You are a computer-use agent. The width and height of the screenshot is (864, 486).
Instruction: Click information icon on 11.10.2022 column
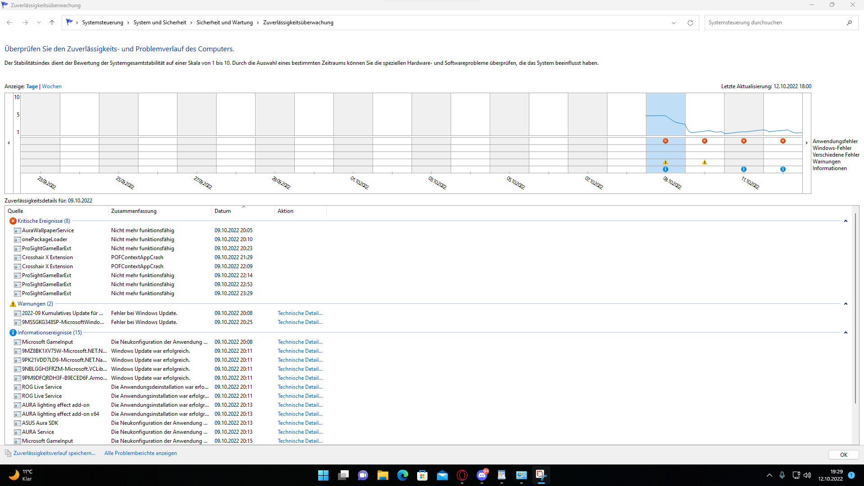click(744, 169)
